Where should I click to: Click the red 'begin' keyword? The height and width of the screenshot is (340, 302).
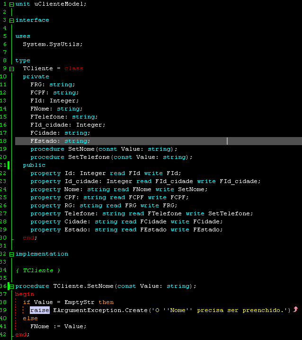point(25,294)
